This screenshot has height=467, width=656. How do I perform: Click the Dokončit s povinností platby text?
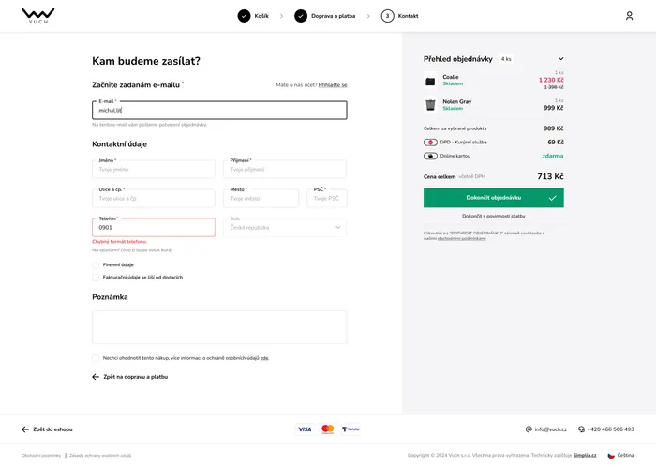pyautogui.click(x=494, y=217)
